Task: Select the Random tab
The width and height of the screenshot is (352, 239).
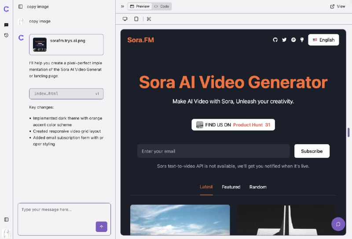Action: coord(258,187)
